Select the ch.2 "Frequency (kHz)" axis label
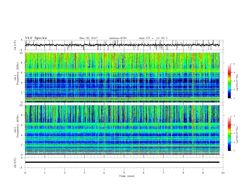 tap(18, 126)
